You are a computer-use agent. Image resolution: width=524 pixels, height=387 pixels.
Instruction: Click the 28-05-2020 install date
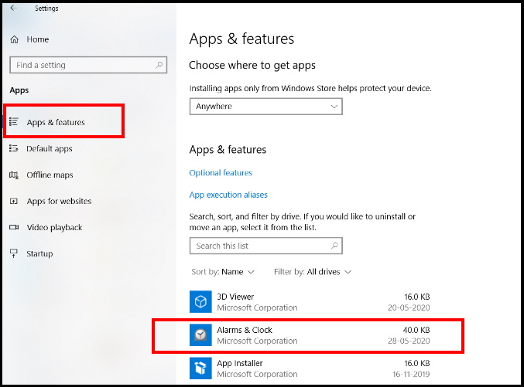(x=409, y=341)
